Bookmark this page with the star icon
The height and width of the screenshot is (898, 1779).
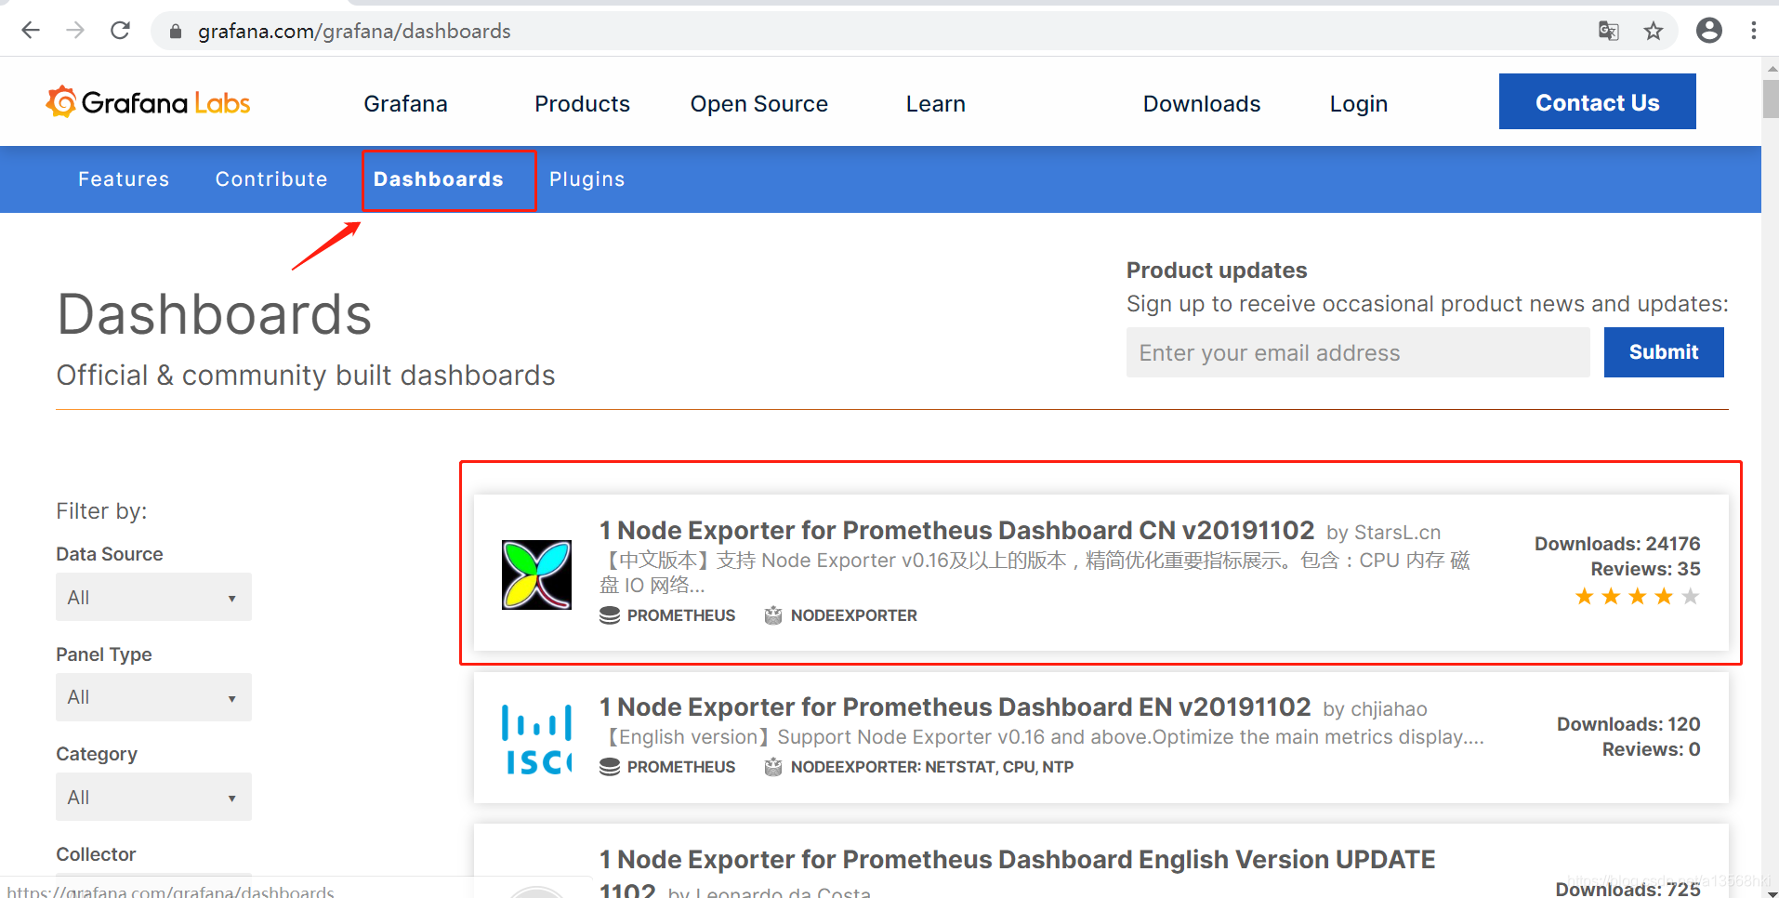click(1654, 30)
